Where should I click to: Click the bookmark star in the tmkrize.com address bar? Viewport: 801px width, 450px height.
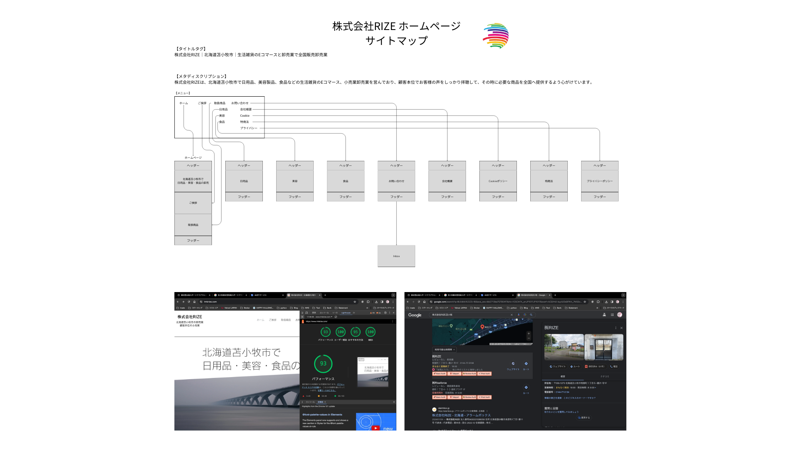355,302
